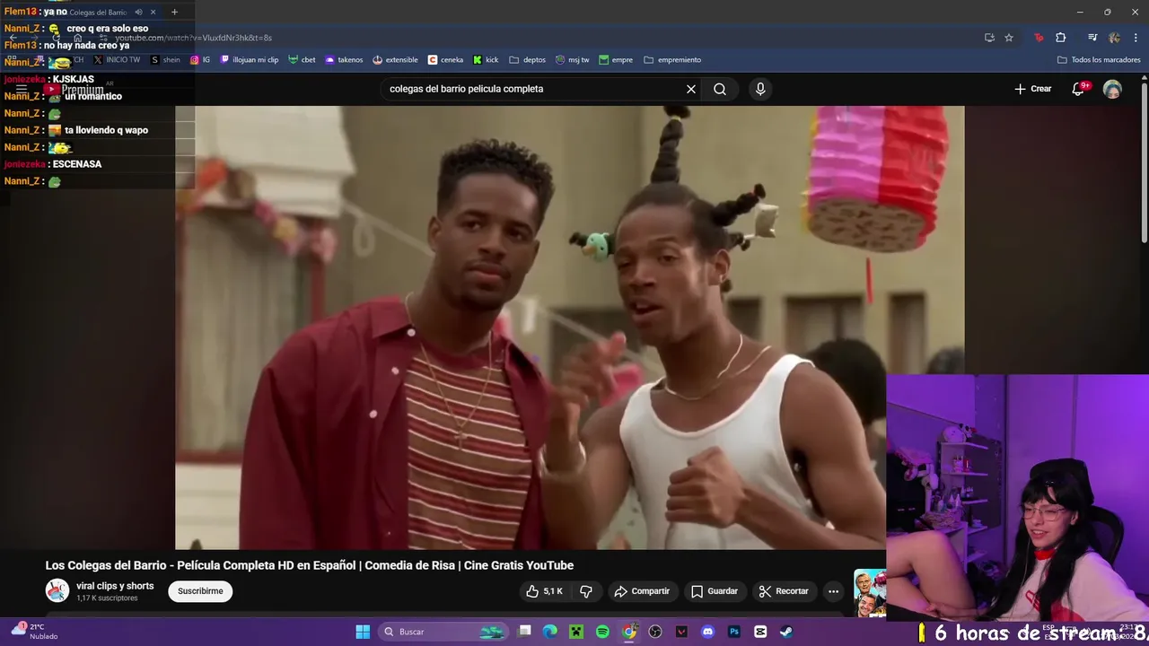Open the cbet bookmark

pyautogui.click(x=302, y=60)
